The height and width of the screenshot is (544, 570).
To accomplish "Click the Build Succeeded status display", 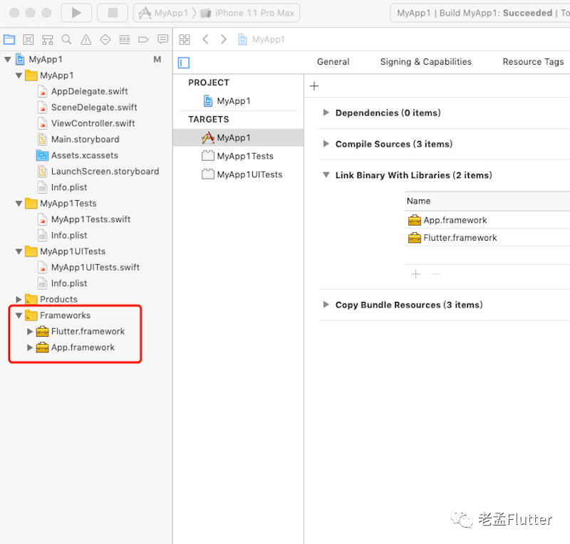I will coord(480,13).
